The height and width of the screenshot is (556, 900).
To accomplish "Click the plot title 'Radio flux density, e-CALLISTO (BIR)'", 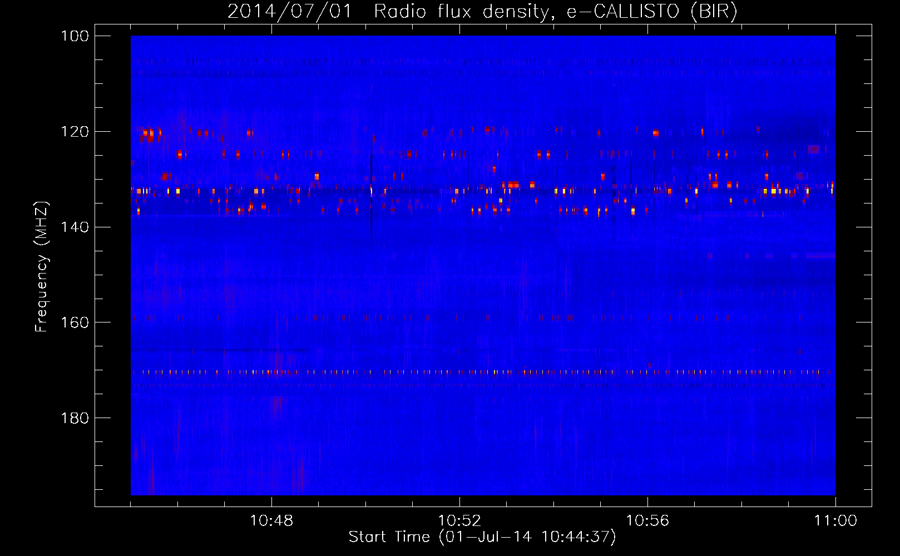I will tap(555, 12).
